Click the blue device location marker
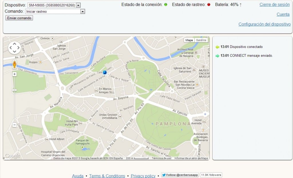This screenshot has height=178, width=293. (x=105, y=73)
